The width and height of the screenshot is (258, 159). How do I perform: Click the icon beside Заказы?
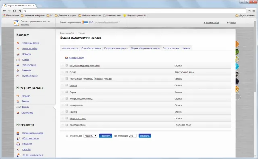[x=18, y=102]
